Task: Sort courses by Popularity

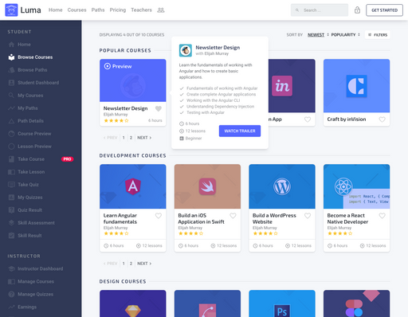Action: pos(343,35)
